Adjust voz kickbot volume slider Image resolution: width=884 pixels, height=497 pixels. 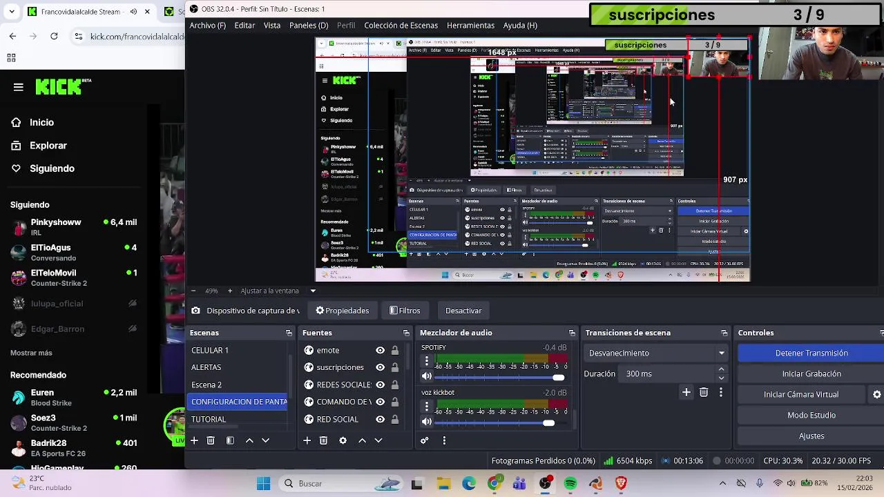(x=500, y=422)
